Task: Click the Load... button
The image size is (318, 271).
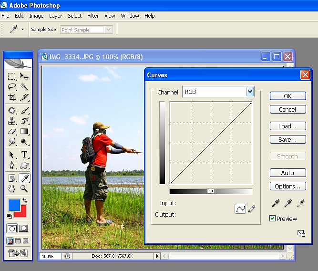Action: click(x=288, y=126)
